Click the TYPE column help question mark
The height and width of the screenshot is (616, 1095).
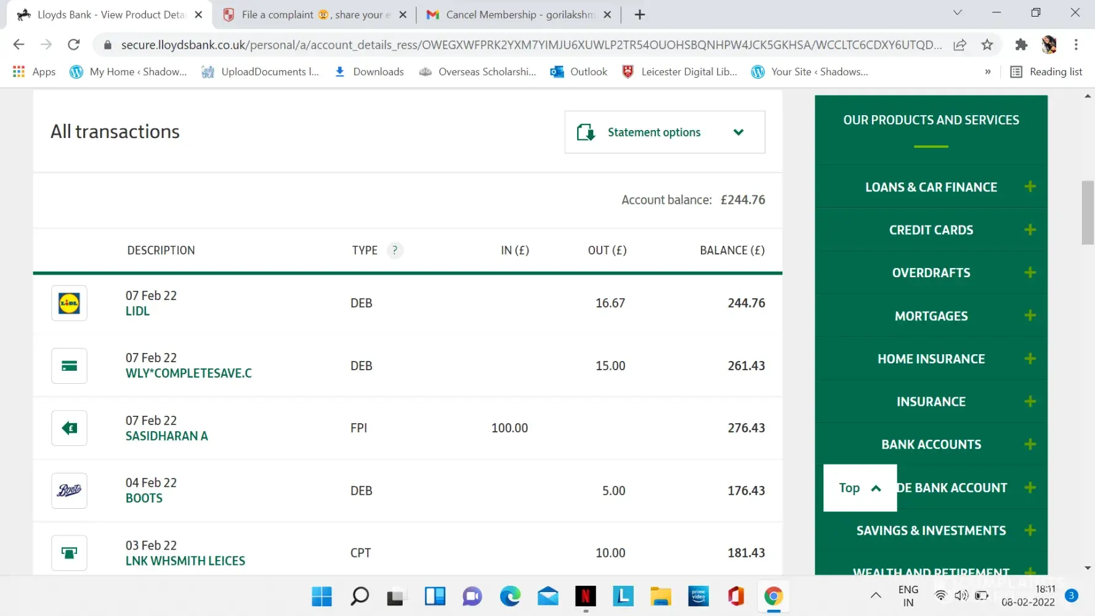pos(395,250)
